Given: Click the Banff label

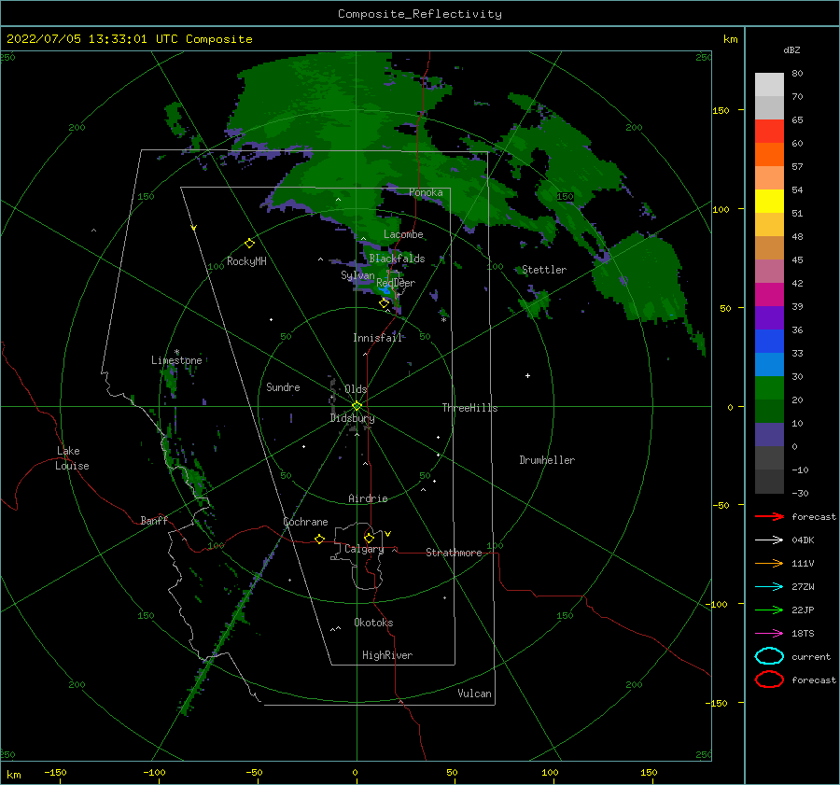Looking at the screenshot, I should point(154,520).
